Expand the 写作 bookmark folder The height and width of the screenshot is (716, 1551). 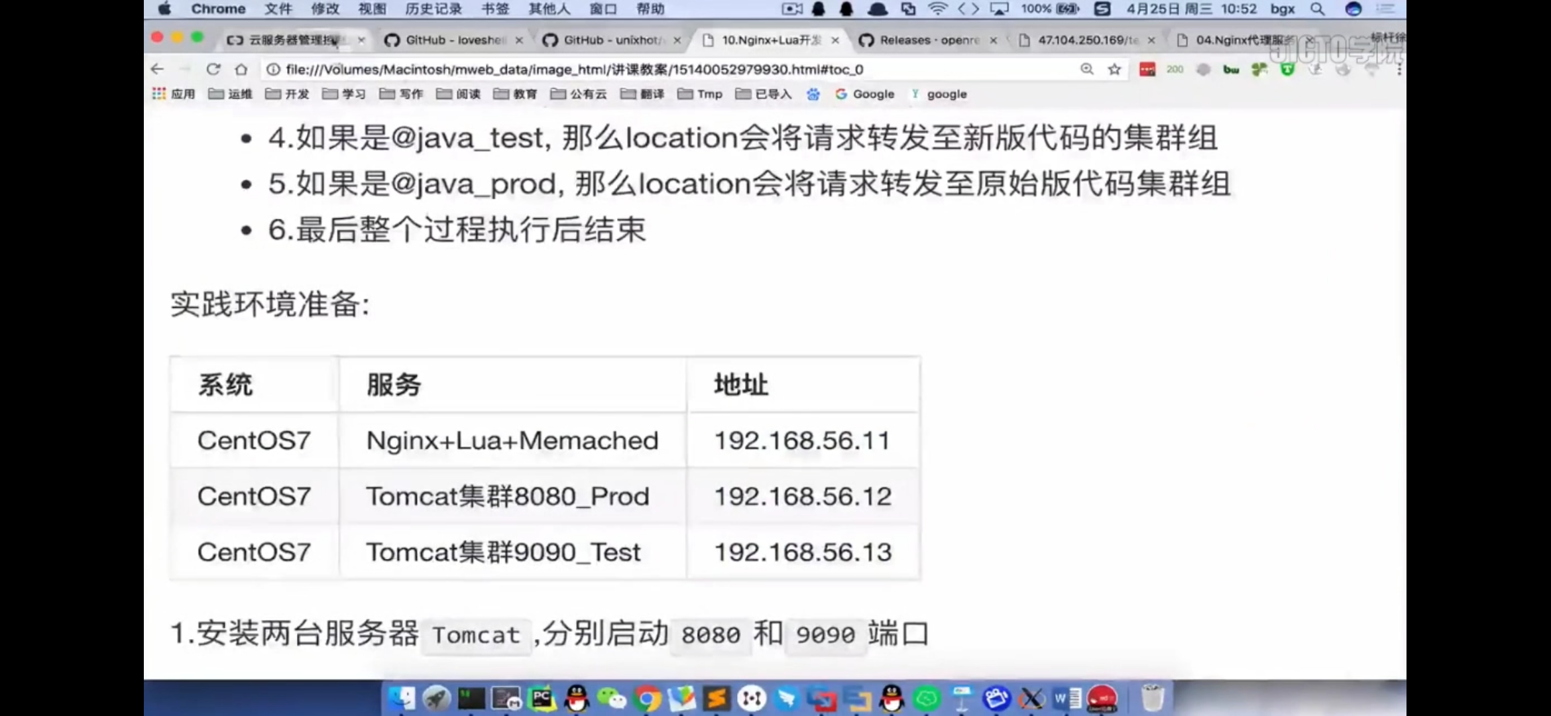pos(401,94)
